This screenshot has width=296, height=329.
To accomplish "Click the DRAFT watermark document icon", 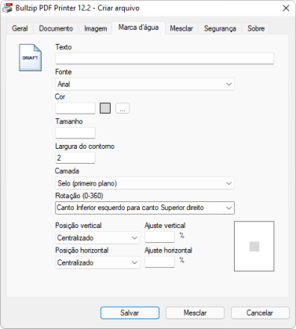I will [30, 57].
